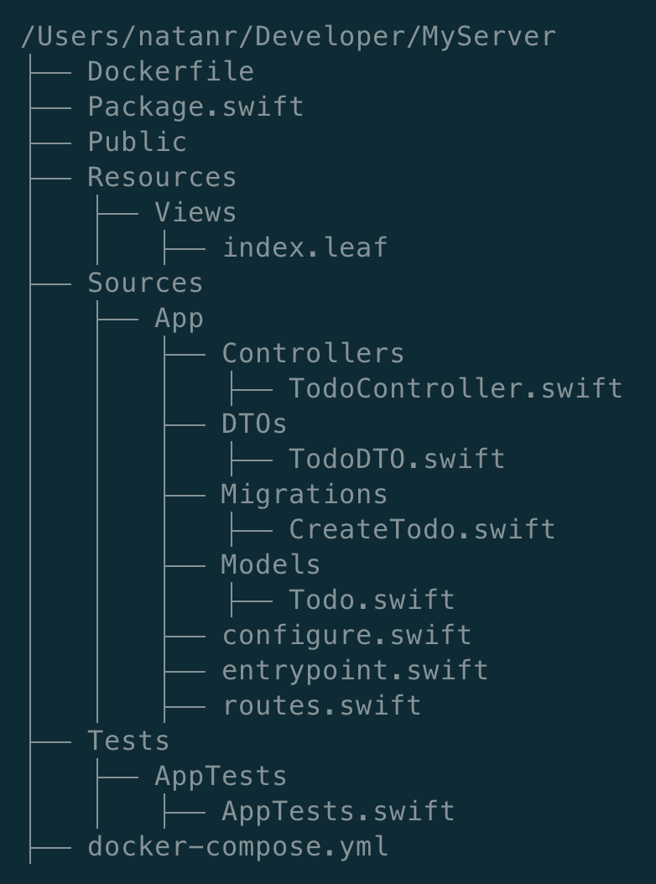656x884 pixels.
Task: Click the Sources folder
Action: click(145, 283)
